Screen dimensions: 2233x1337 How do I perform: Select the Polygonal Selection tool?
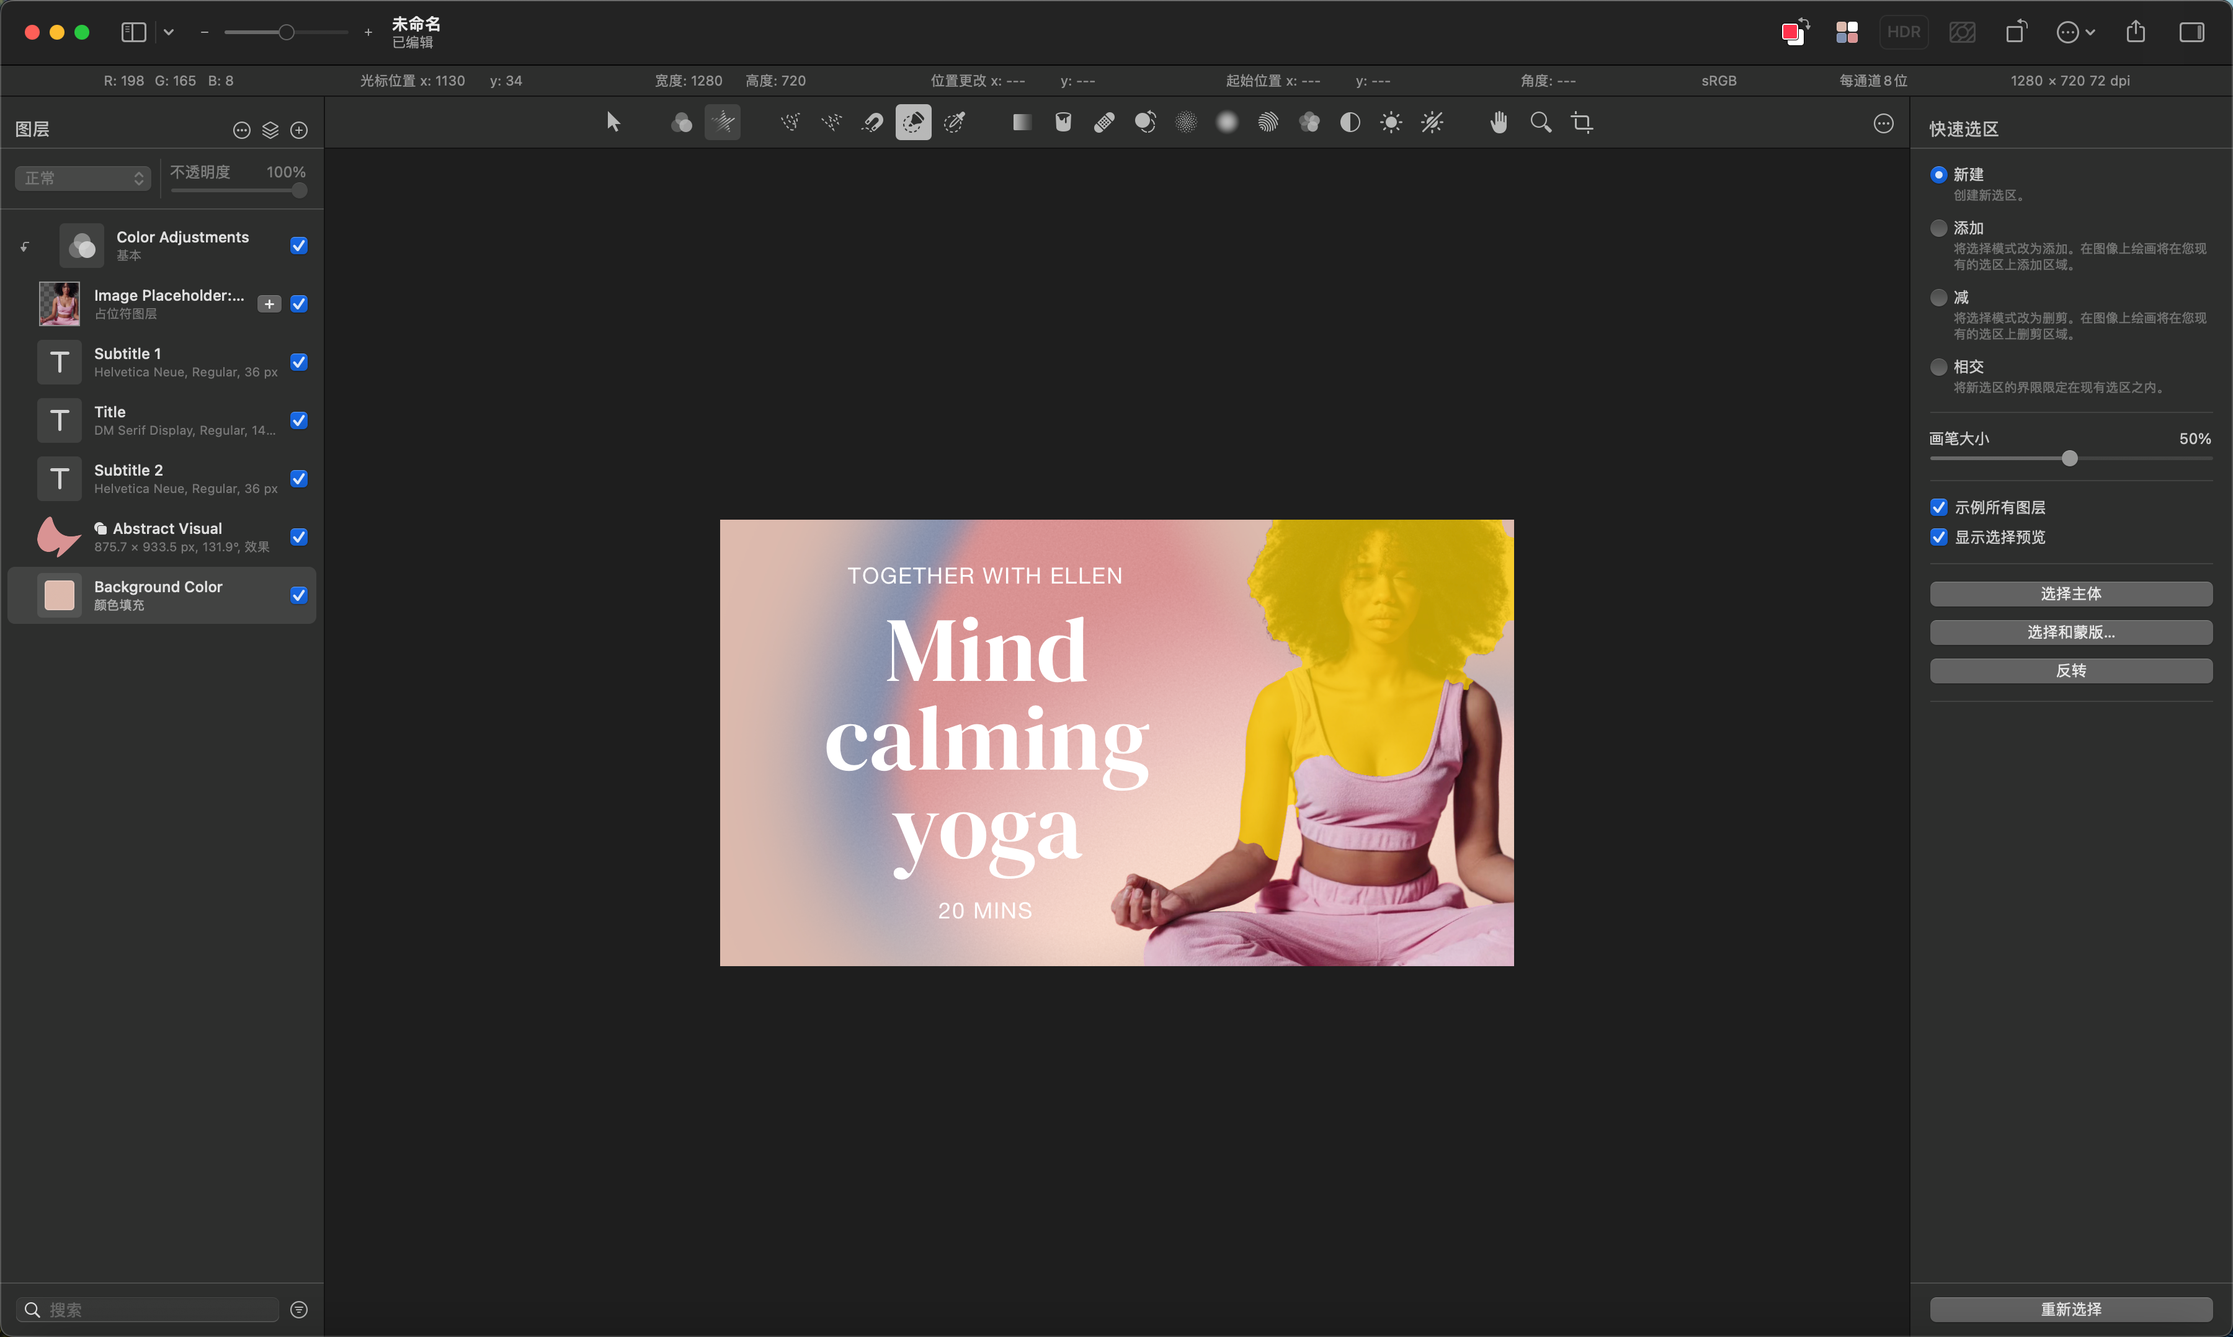tap(832, 122)
